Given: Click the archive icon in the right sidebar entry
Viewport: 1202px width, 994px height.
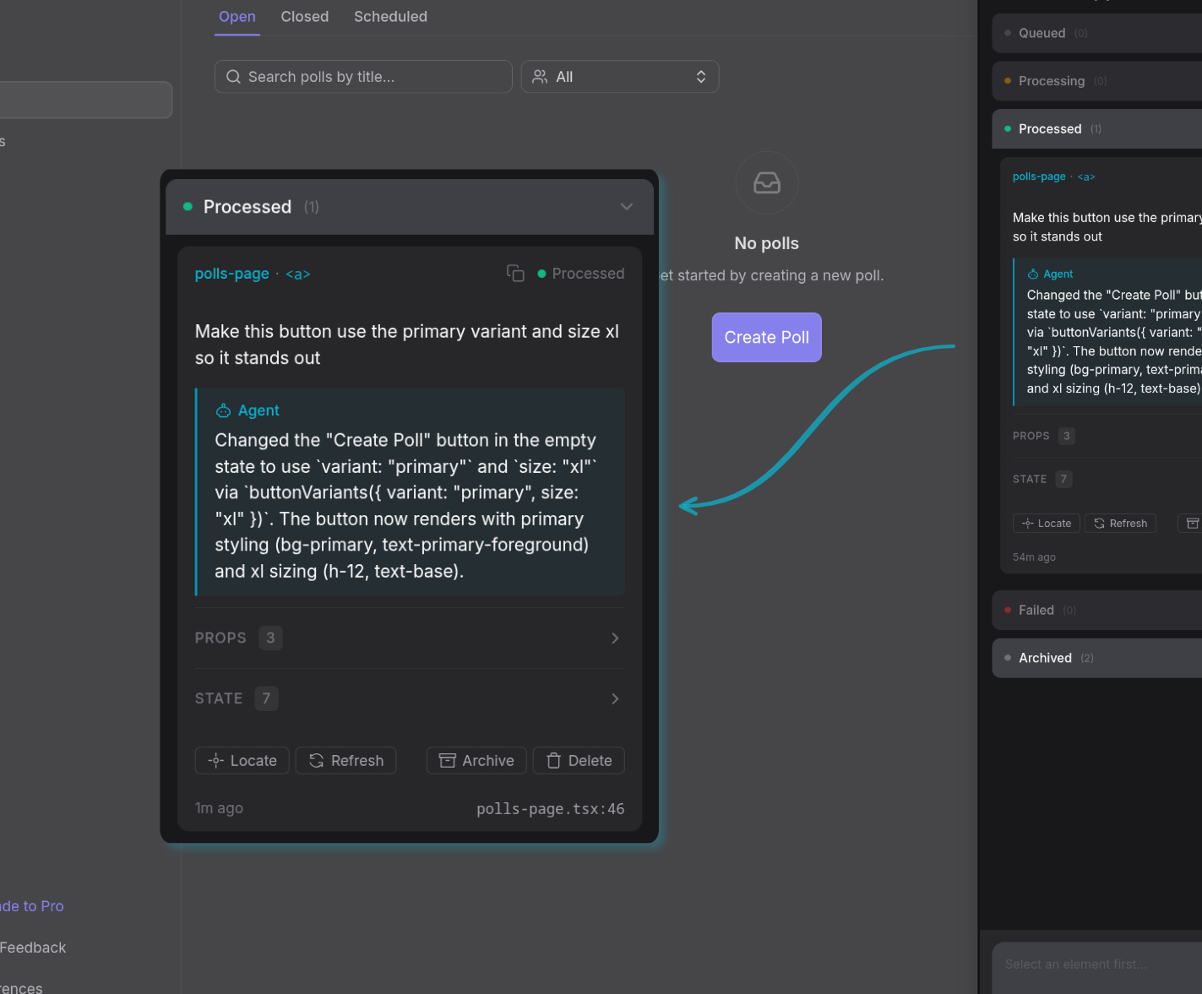Looking at the screenshot, I should (x=1191, y=523).
